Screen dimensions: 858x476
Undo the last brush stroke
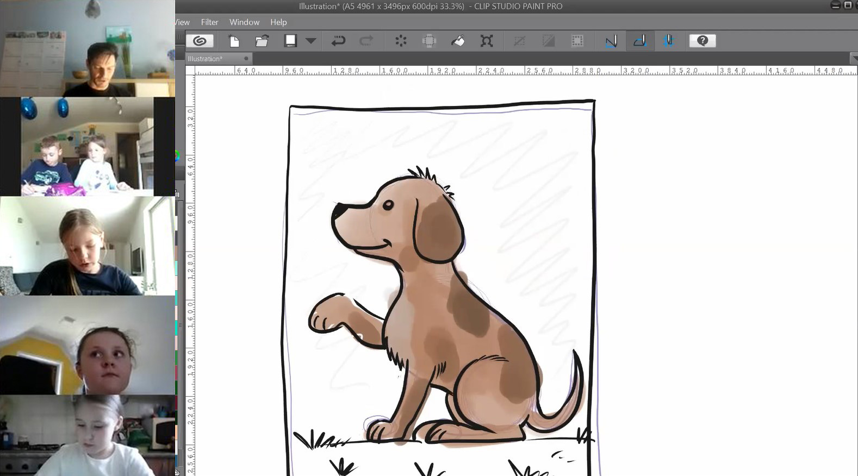338,41
